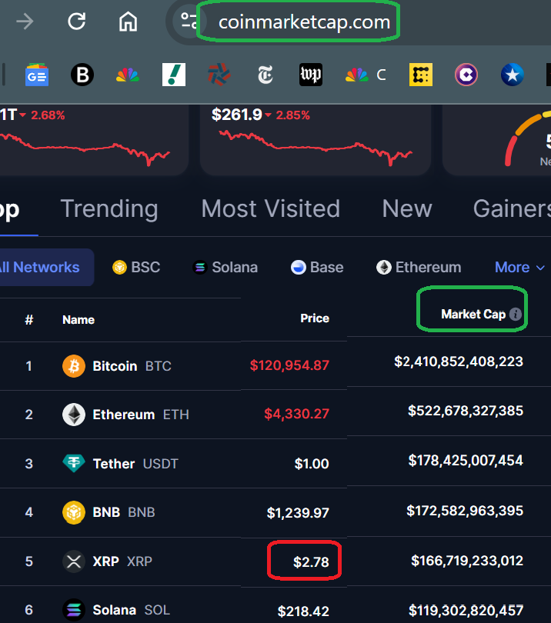
Task: Filter by Base network
Action: coord(317,268)
